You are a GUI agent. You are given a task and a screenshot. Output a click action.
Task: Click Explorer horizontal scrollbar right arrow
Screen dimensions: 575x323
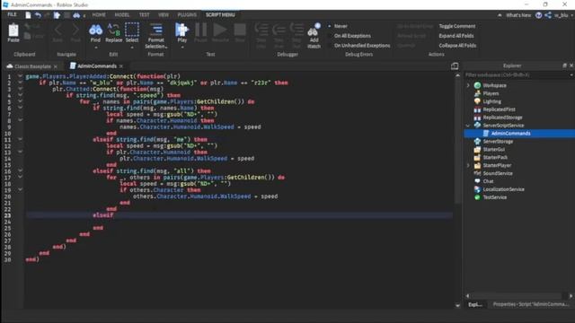click(x=571, y=295)
